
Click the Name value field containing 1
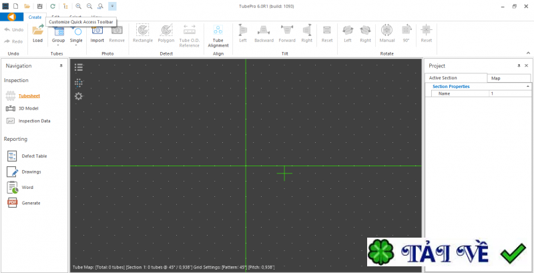pyautogui.click(x=510, y=93)
